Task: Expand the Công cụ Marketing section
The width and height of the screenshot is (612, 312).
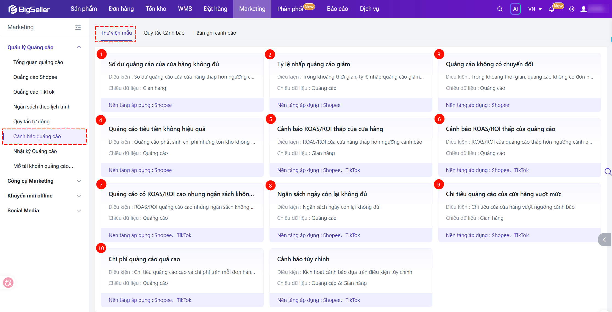Action: (79, 181)
